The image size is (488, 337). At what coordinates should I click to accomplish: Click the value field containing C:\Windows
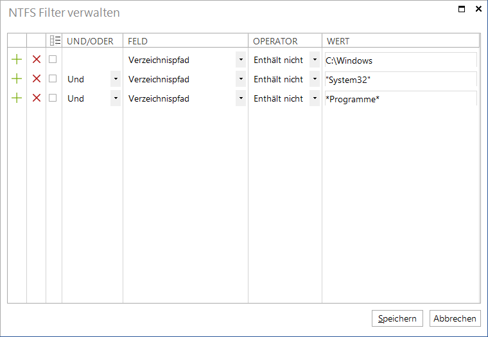401,60
